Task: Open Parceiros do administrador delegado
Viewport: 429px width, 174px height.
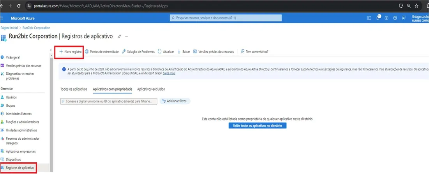Action: point(23,141)
